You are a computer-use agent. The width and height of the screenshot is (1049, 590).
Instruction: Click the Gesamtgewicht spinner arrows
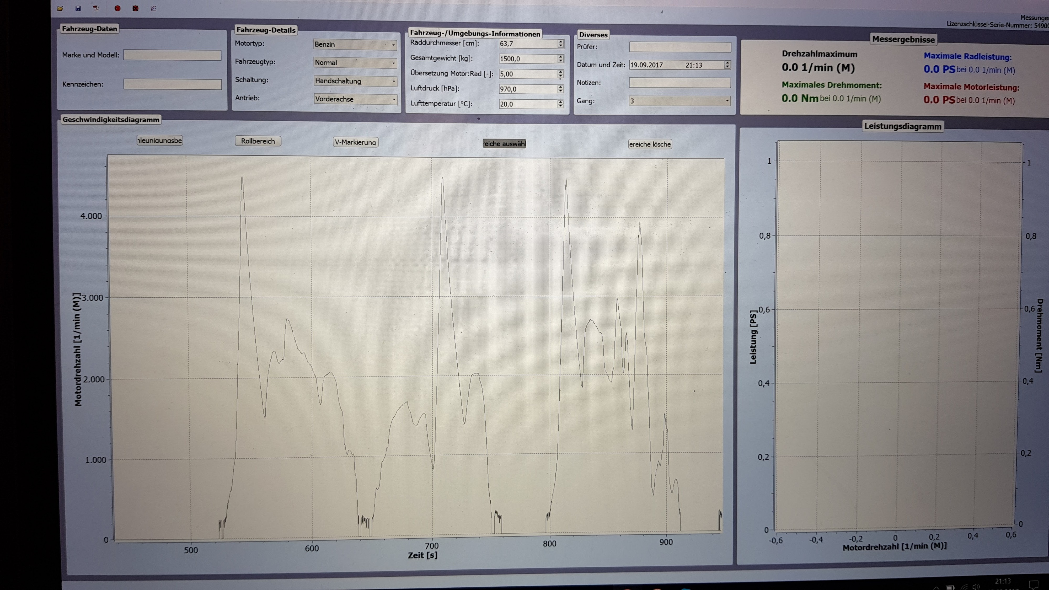(561, 59)
